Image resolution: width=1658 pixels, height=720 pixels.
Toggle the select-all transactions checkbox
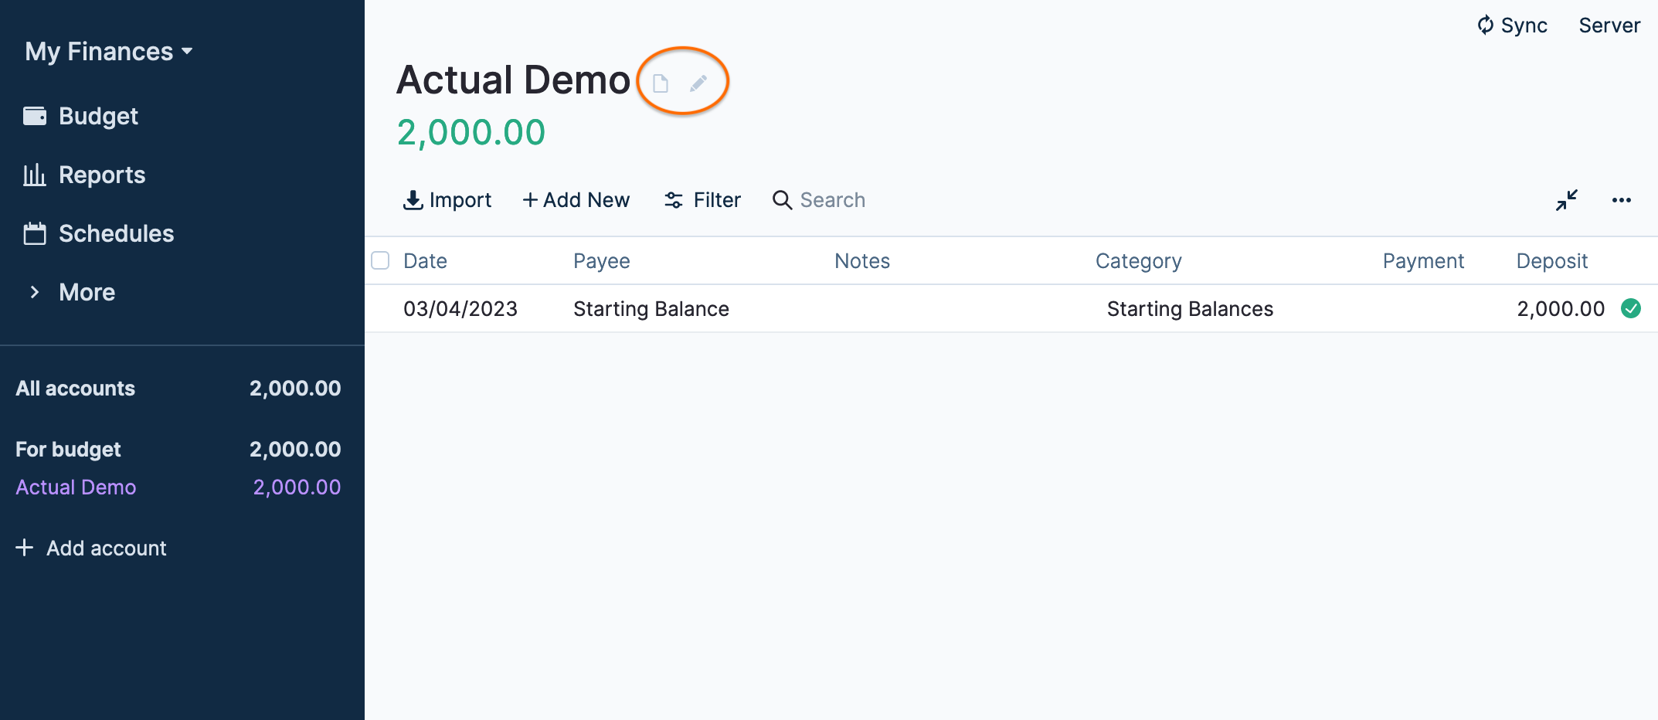tap(380, 260)
